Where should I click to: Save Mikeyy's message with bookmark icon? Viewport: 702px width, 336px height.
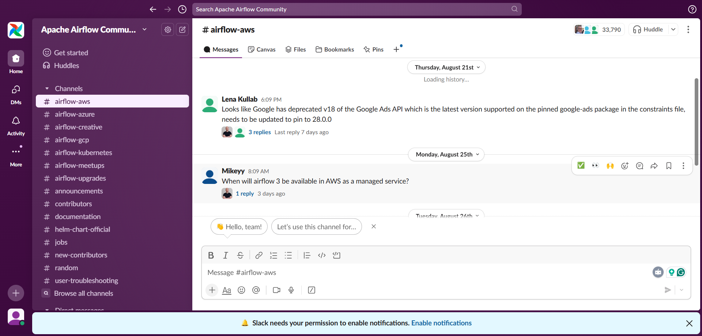(669, 166)
